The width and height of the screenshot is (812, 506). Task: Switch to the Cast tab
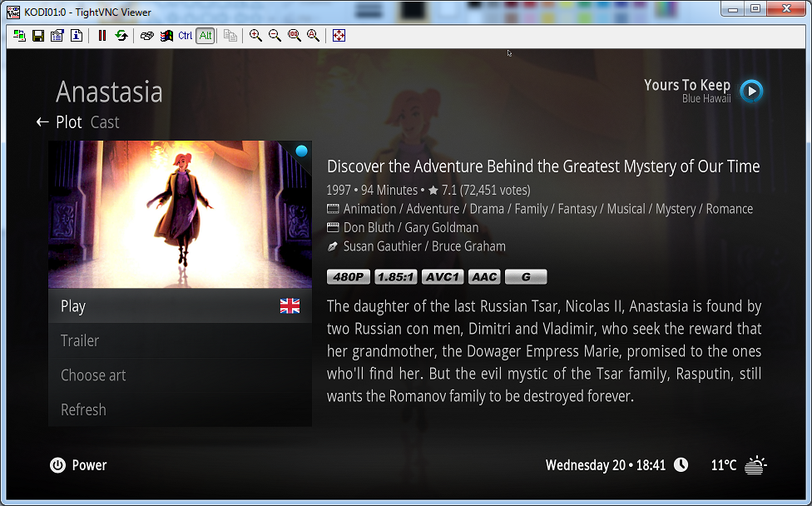pos(105,122)
